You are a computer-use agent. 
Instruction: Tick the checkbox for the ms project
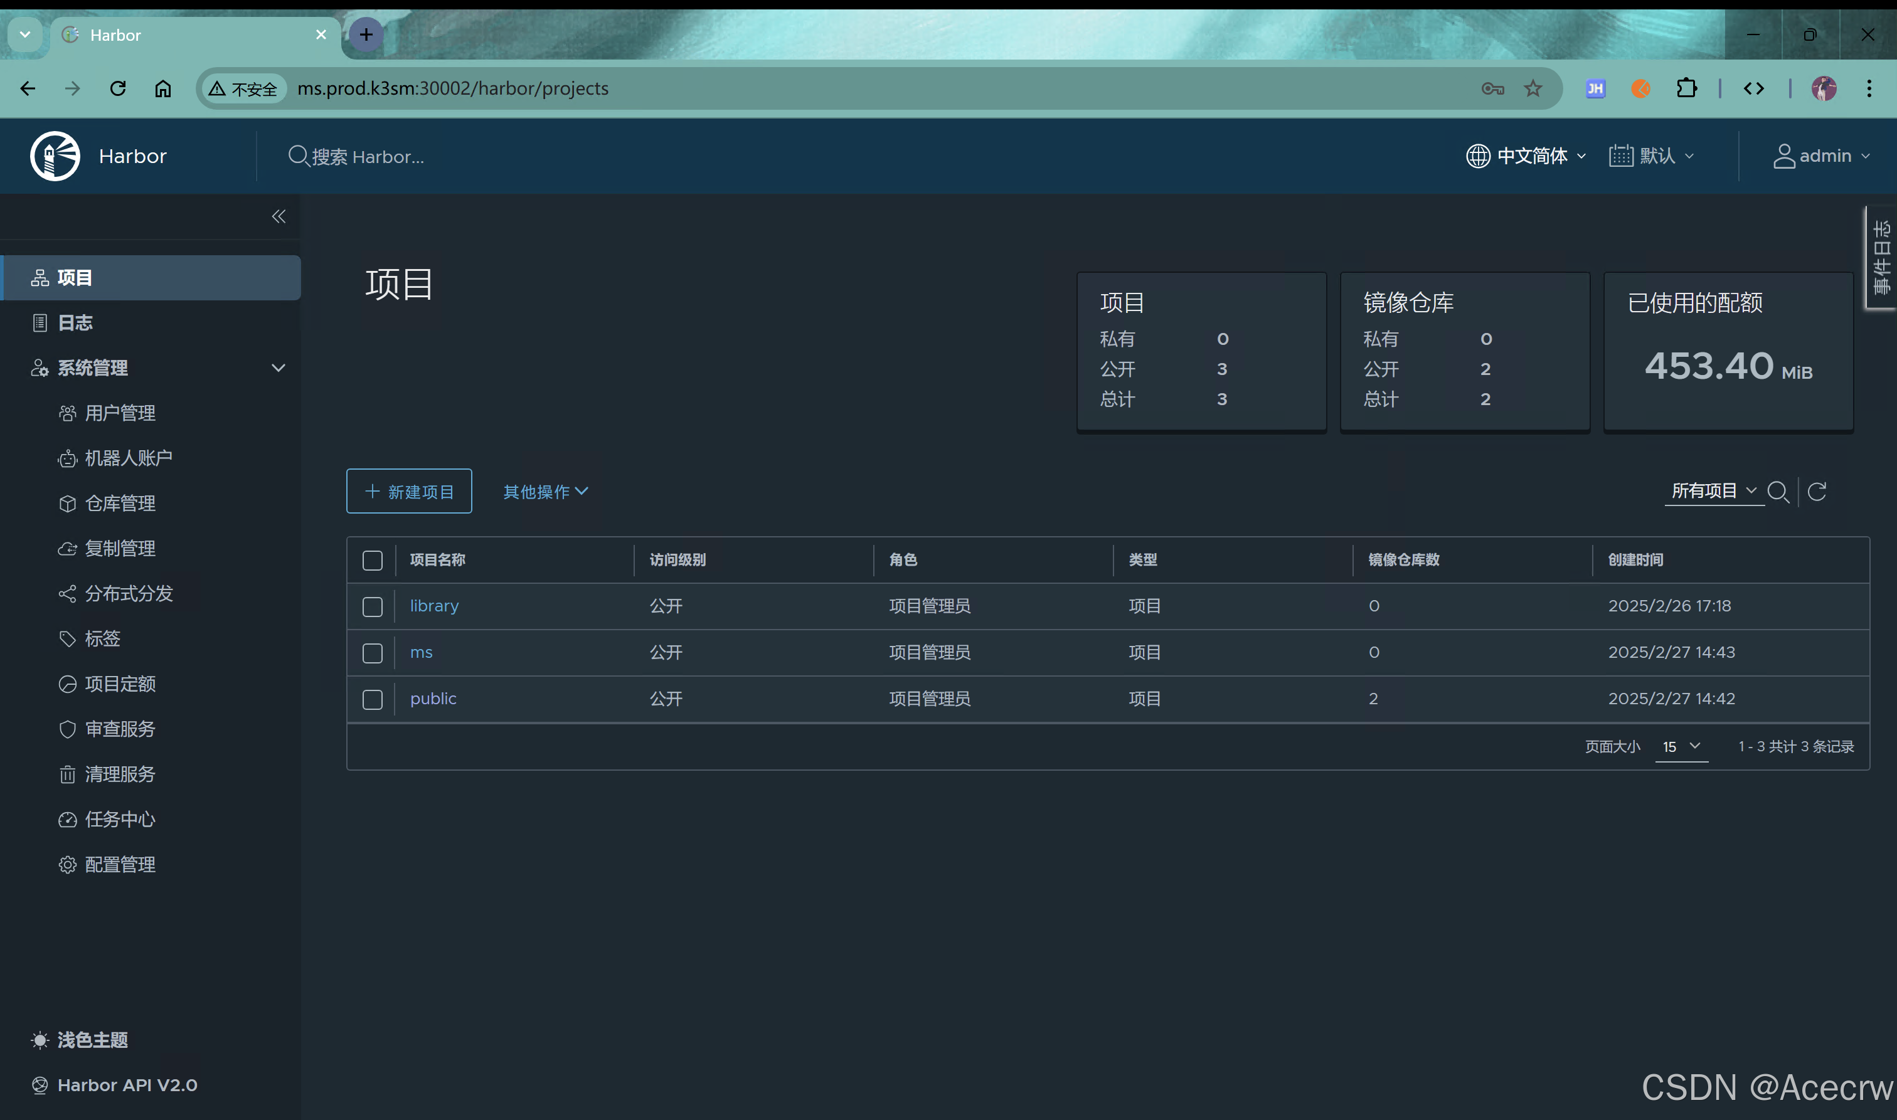coord(372,653)
